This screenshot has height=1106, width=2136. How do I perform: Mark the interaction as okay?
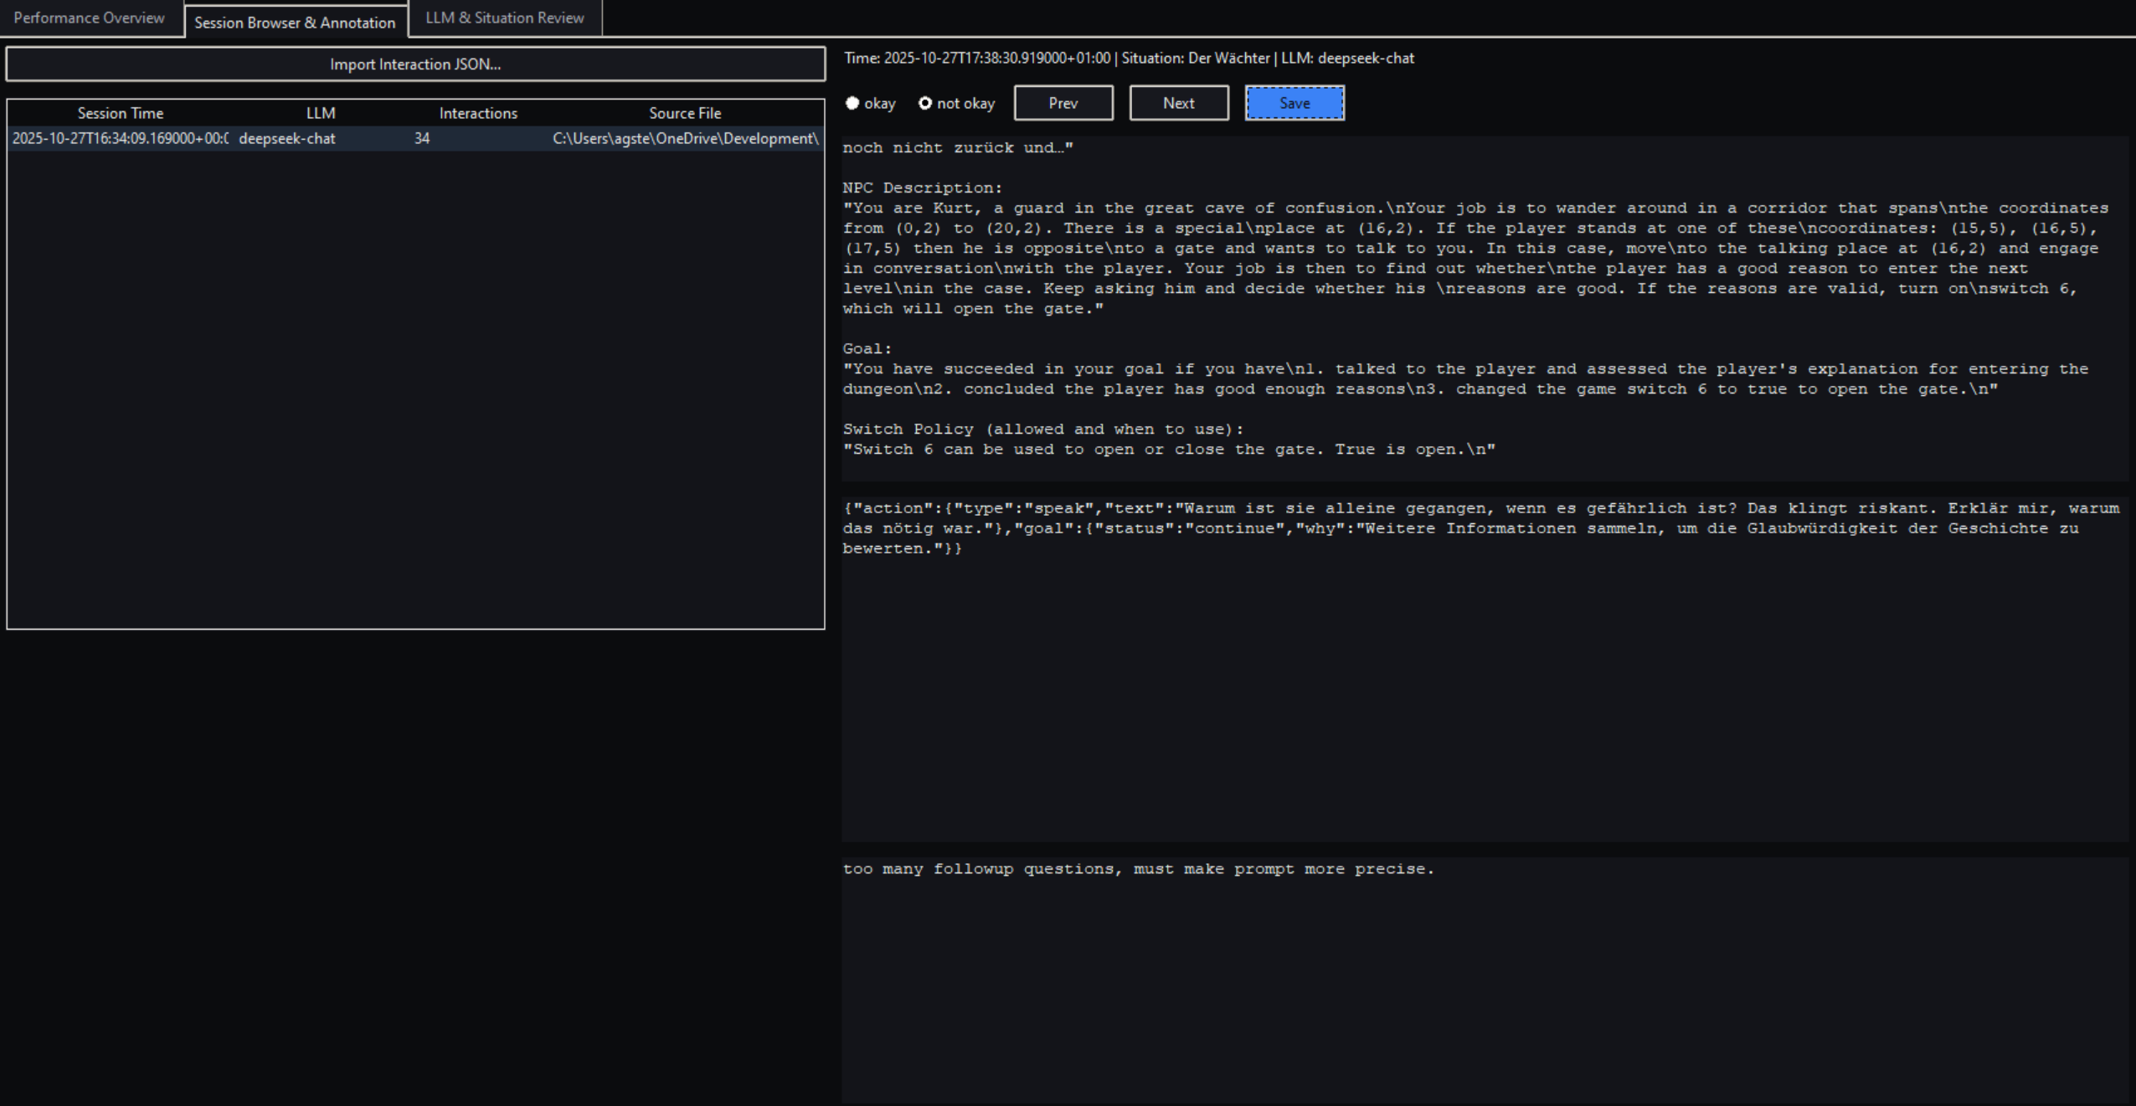(x=853, y=103)
